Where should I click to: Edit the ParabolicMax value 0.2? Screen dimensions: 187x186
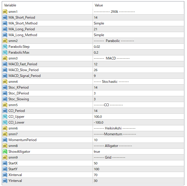tap(96, 52)
